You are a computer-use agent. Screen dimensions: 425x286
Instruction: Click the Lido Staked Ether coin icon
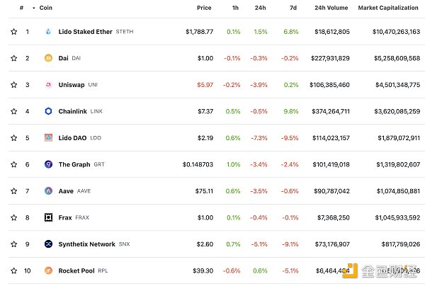(48, 32)
